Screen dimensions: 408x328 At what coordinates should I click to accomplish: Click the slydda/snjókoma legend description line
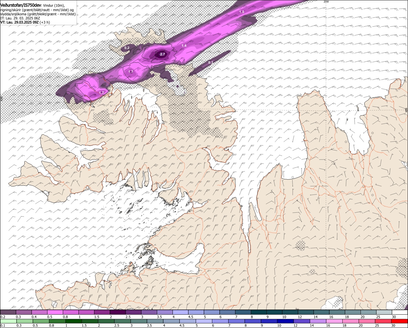pos(38,14)
